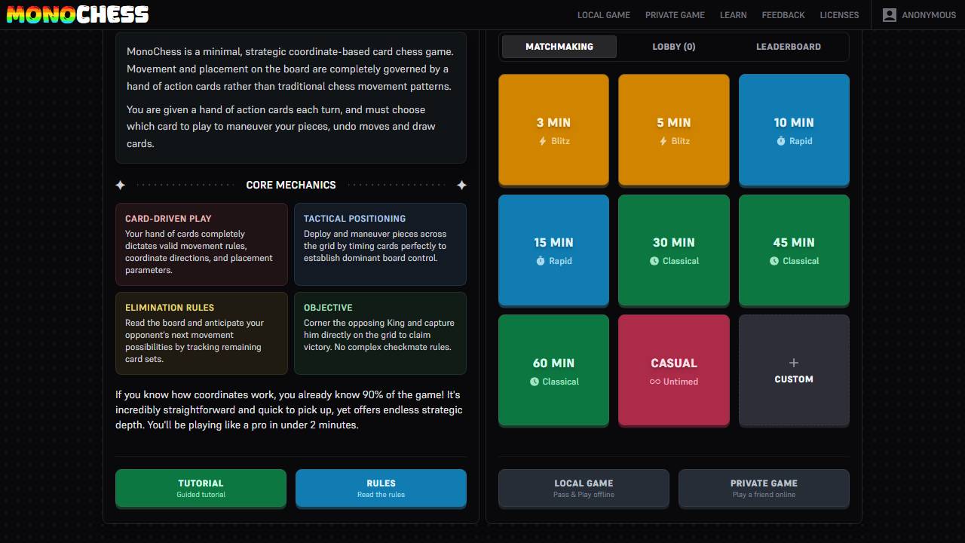The image size is (965, 543).
Task: Open the Lobby (0) tab
Action: [674, 47]
